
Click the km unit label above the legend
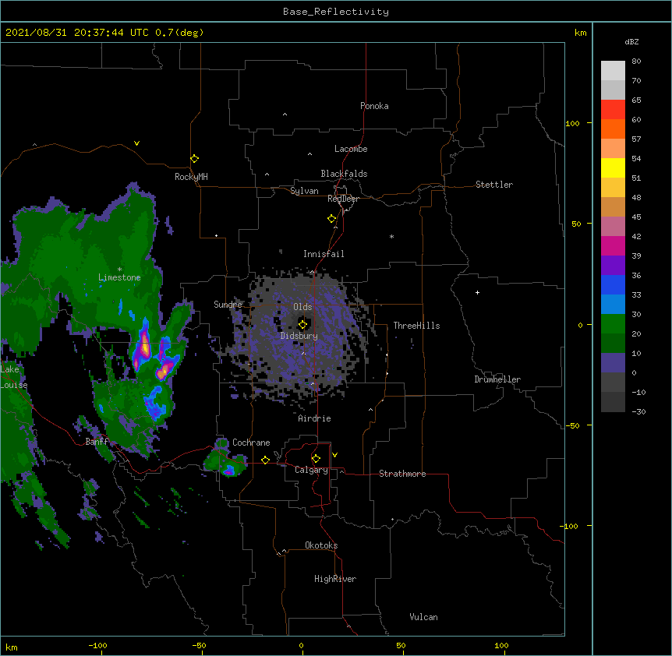point(580,33)
